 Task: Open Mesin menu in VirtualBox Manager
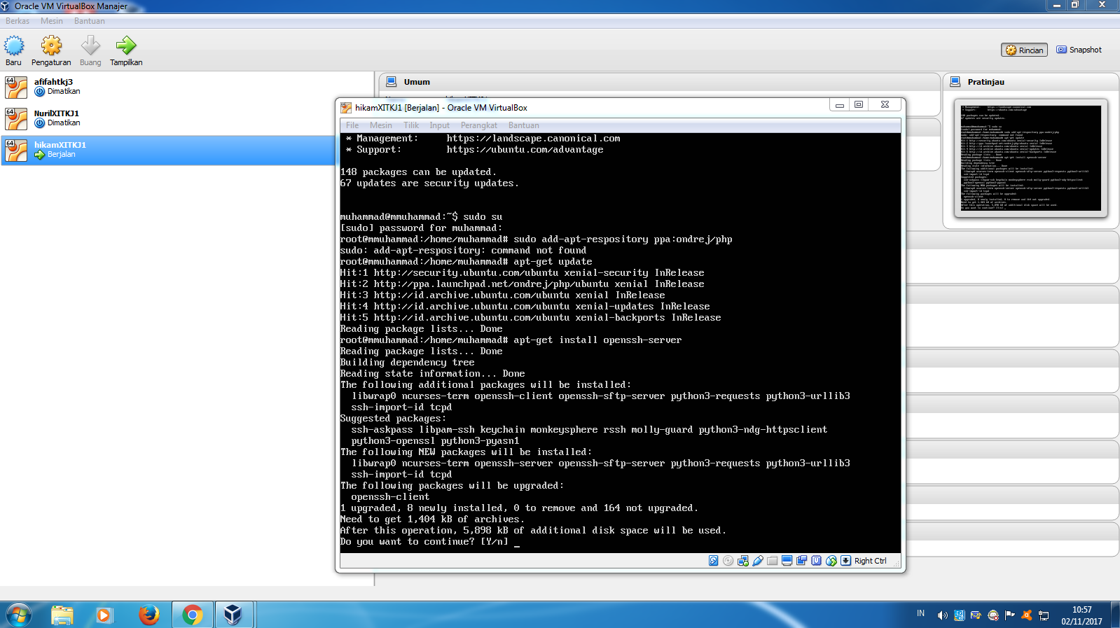52,21
